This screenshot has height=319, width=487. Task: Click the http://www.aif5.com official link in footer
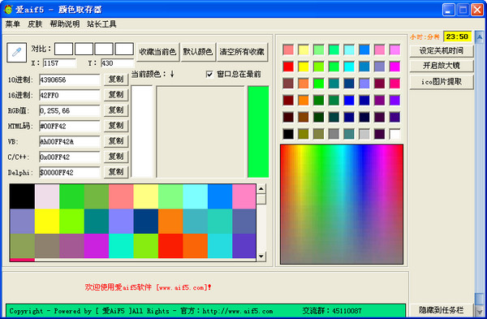click(238, 311)
